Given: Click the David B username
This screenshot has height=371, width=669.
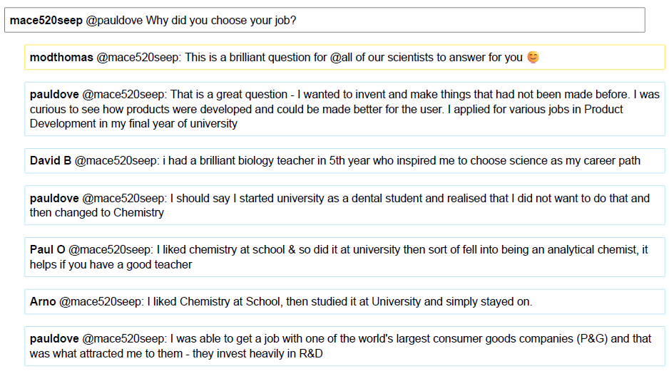Looking at the screenshot, I should coord(51,161).
